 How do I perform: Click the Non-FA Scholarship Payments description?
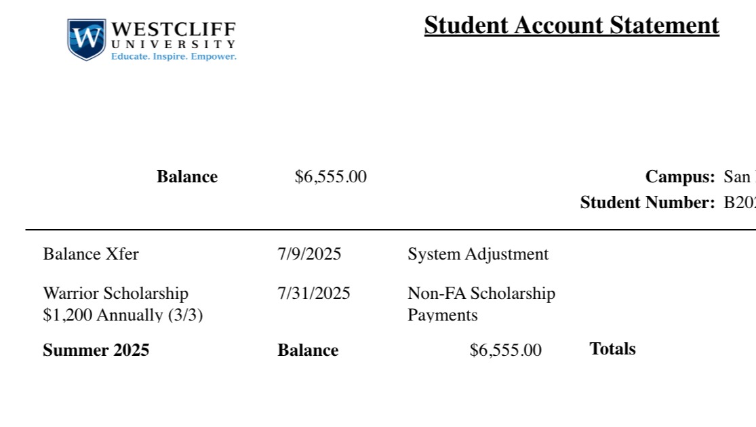tap(481, 304)
